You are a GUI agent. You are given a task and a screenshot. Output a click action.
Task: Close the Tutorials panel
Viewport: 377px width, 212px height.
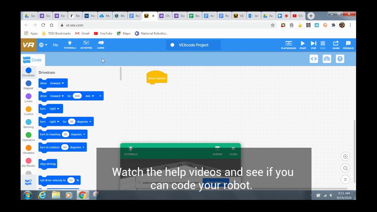click(233, 151)
